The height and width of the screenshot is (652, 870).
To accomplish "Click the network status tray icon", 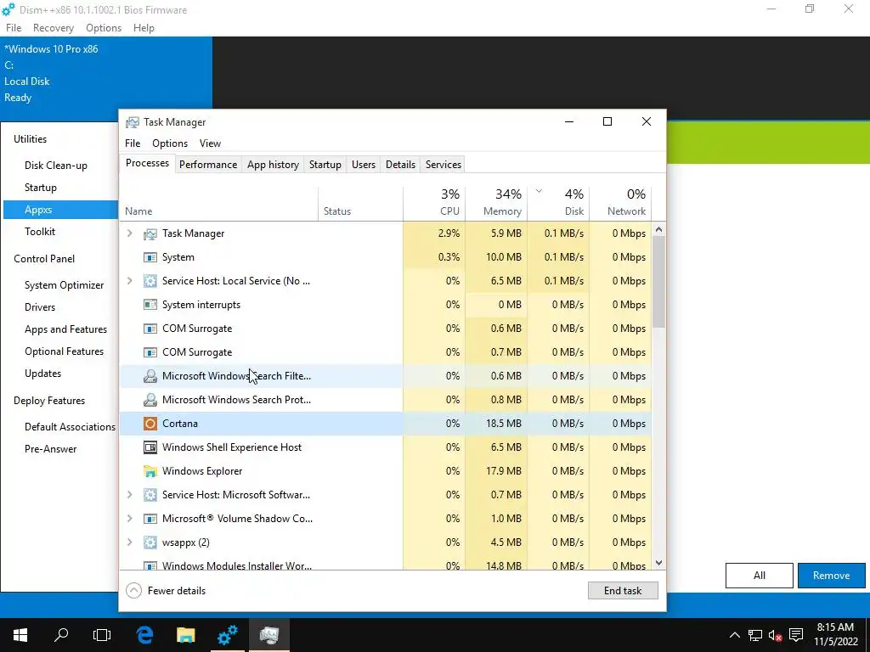I will point(754,635).
